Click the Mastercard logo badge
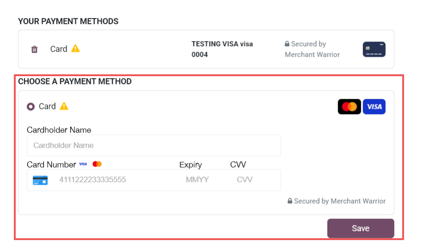Image resolution: width=447 pixels, height=241 pixels. pos(349,107)
